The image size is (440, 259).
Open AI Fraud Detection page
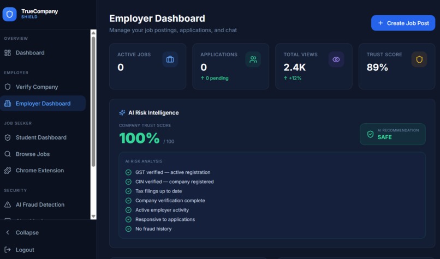click(43, 204)
